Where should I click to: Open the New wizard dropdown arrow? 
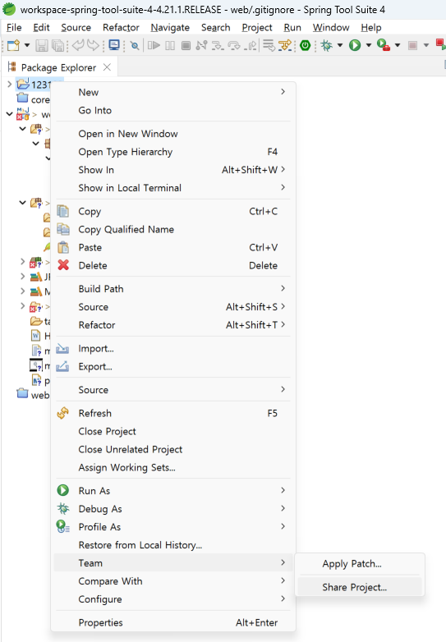tap(27, 45)
